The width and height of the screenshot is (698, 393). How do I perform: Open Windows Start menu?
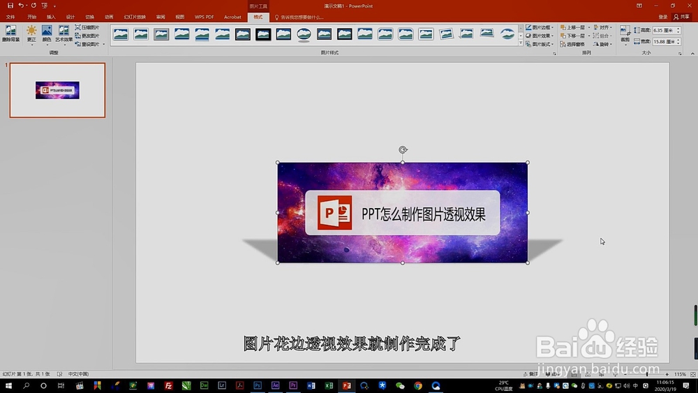(x=8, y=385)
